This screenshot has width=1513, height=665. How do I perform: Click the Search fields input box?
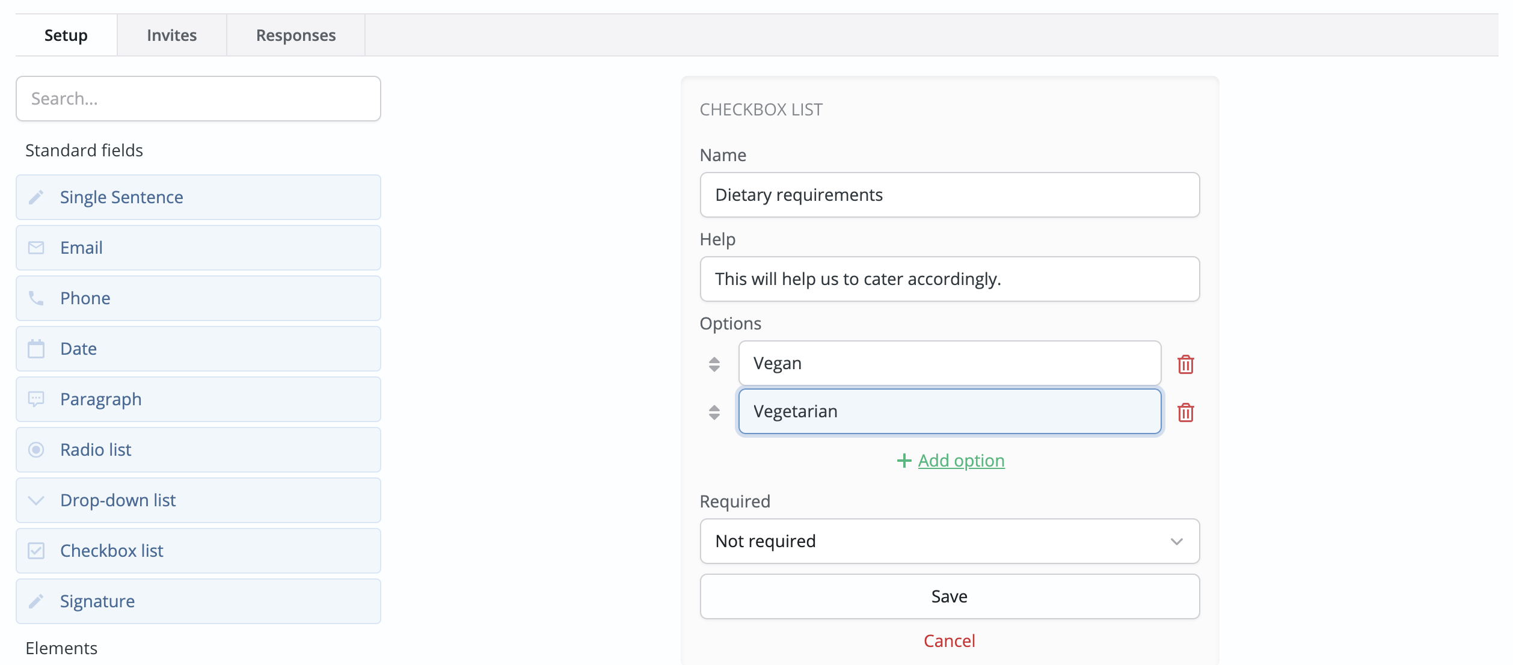(198, 98)
